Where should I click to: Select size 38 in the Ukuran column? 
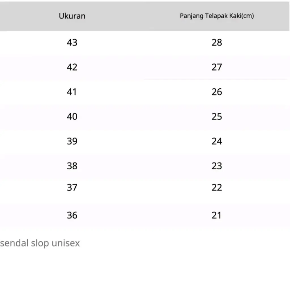72,166
